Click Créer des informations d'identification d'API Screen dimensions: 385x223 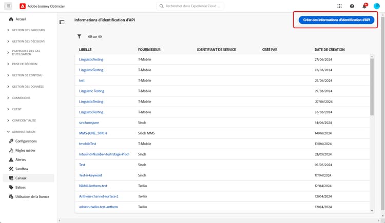pyautogui.click(x=336, y=19)
